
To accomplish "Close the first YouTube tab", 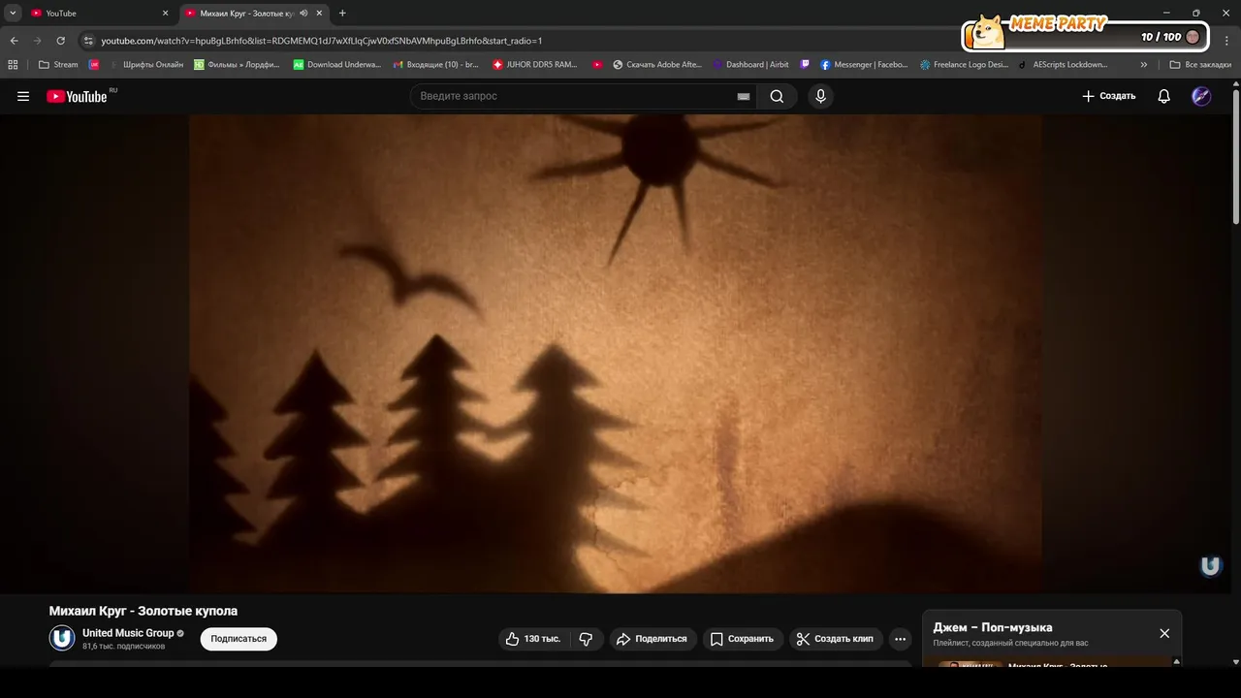I will point(165,13).
